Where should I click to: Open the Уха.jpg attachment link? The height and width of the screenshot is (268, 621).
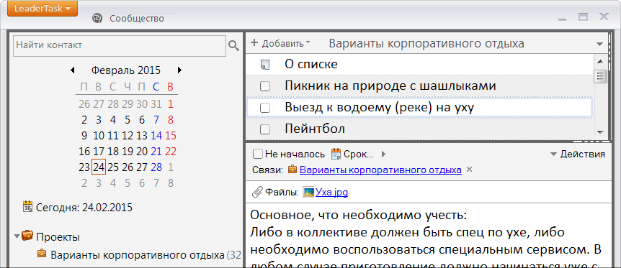pyautogui.click(x=332, y=193)
